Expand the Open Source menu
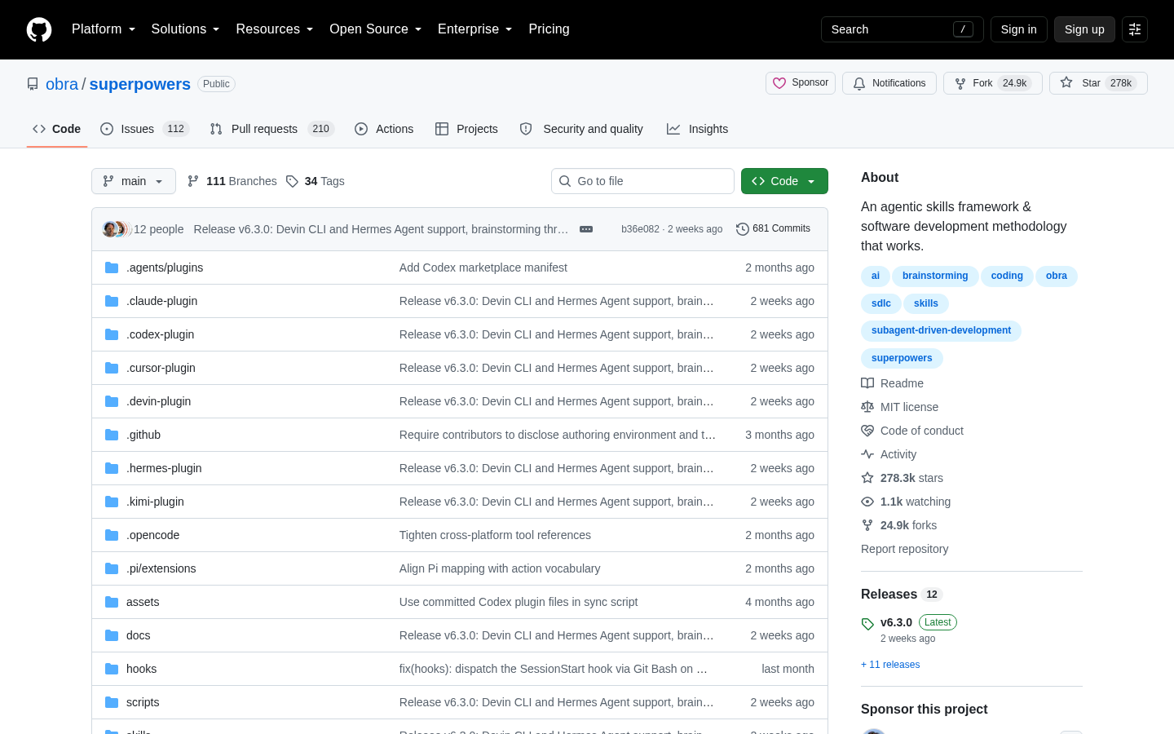This screenshot has width=1174, height=734. click(x=376, y=29)
